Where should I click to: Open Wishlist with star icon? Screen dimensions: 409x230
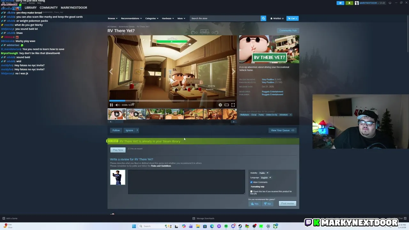[277, 18]
